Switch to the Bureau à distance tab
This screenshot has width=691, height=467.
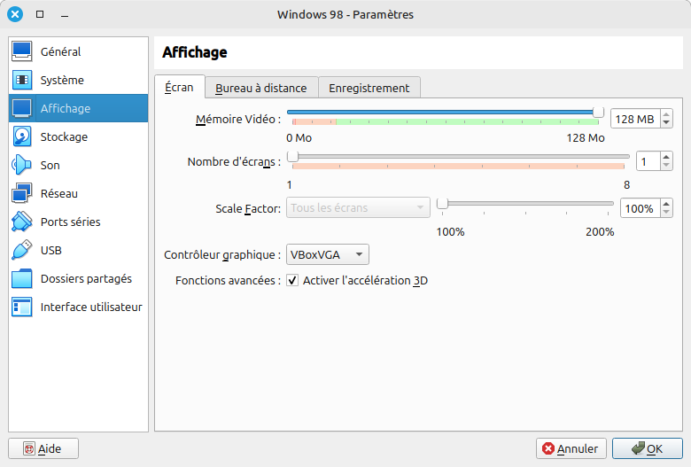(x=260, y=88)
